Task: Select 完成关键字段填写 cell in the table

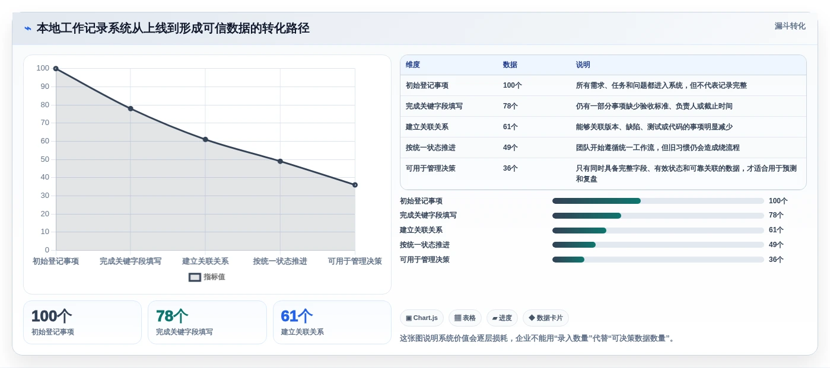Action: [434, 106]
